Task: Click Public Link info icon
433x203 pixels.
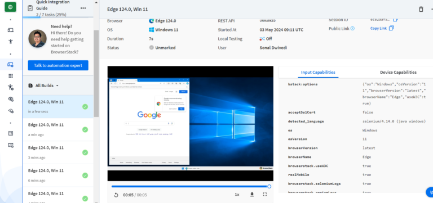Action: click(352, 28)
